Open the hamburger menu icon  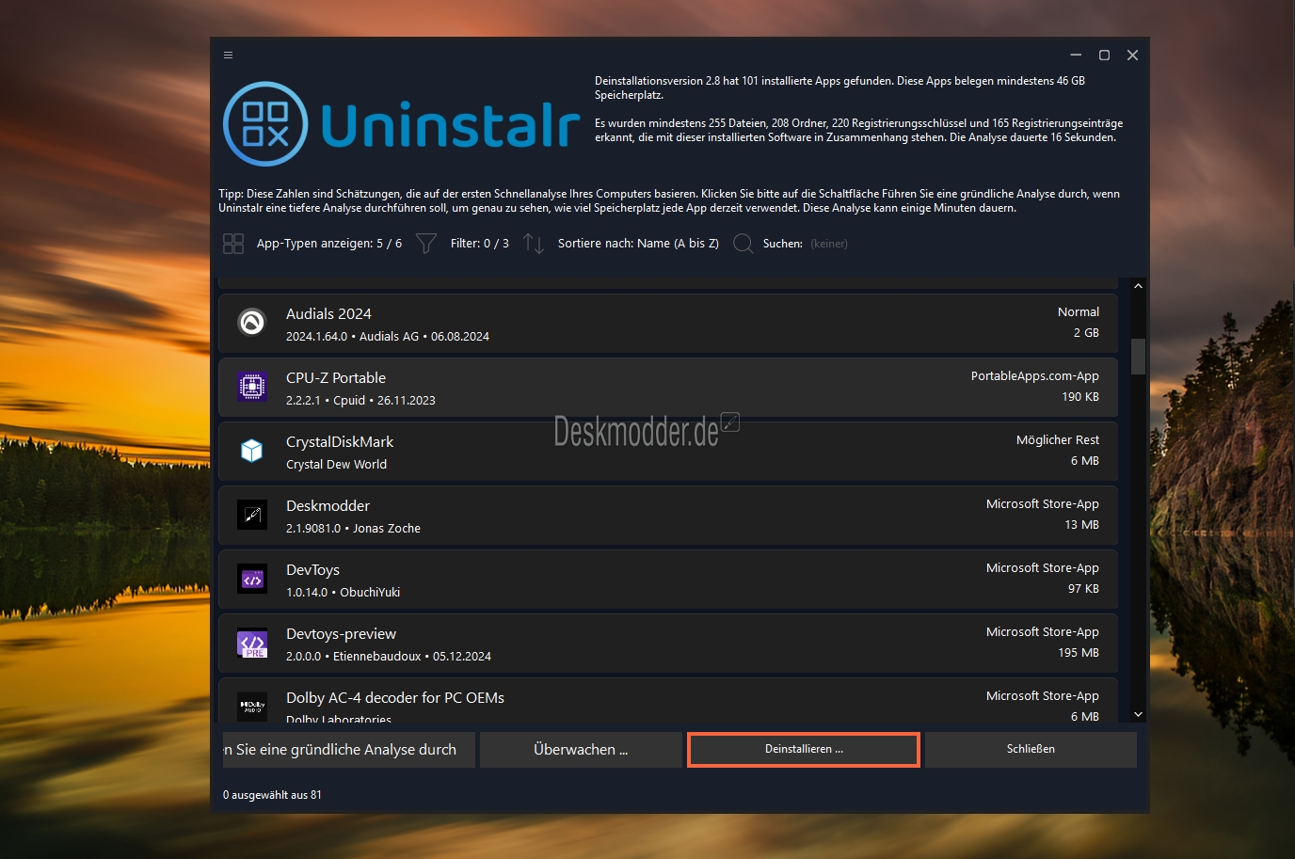[228, 56]
